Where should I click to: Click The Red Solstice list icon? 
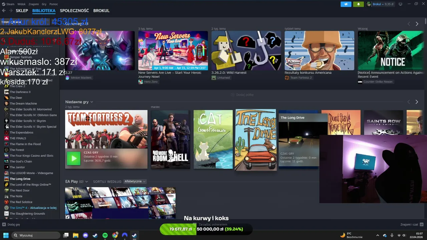(x=6, y=202)
